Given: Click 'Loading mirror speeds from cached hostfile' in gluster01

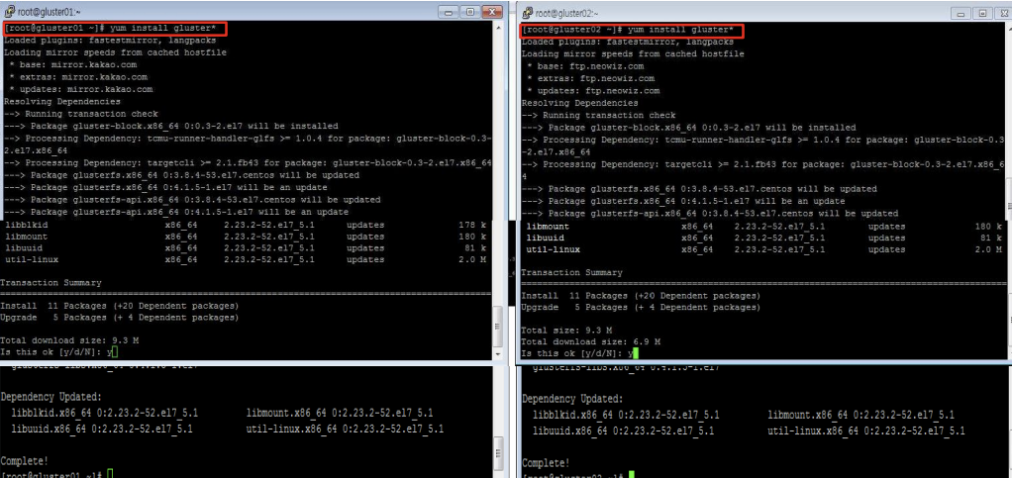Looking at the screenshot, I should [x=116, y=52].
